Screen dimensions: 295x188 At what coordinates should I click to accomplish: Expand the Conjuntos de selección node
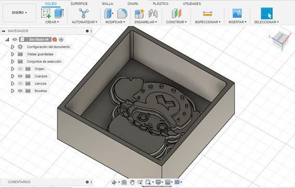12,61
